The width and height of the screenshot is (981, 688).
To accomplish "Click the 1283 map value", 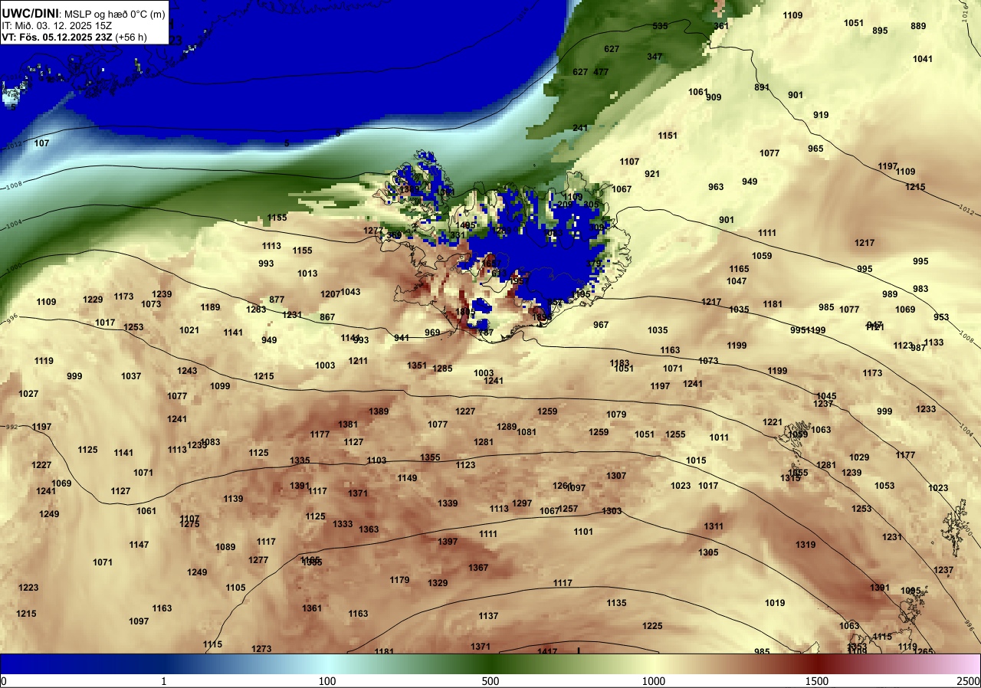I will pos(256,310).
